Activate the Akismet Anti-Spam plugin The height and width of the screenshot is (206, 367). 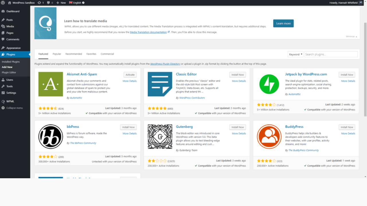click(x=130, y=75)
